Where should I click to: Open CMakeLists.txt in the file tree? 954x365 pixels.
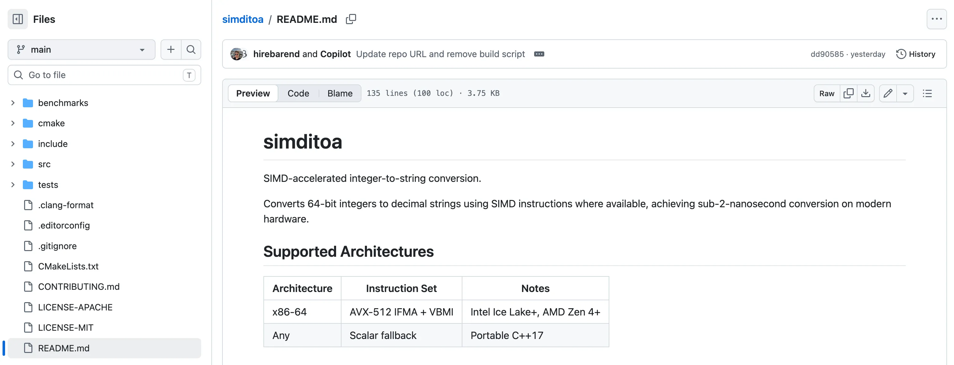tap(68, 266)
